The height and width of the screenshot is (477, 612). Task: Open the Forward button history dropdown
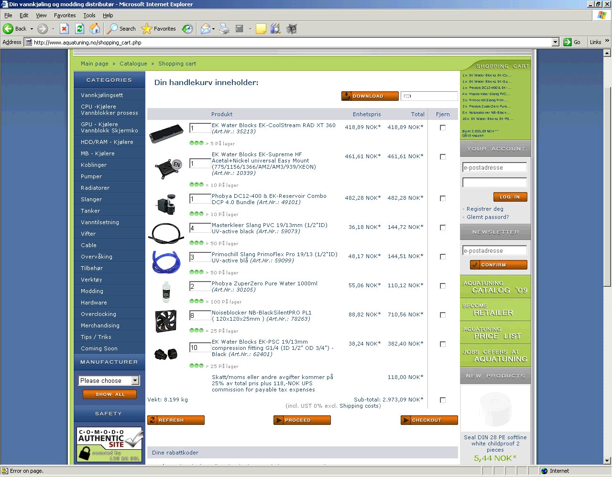[x=53, y=29]
